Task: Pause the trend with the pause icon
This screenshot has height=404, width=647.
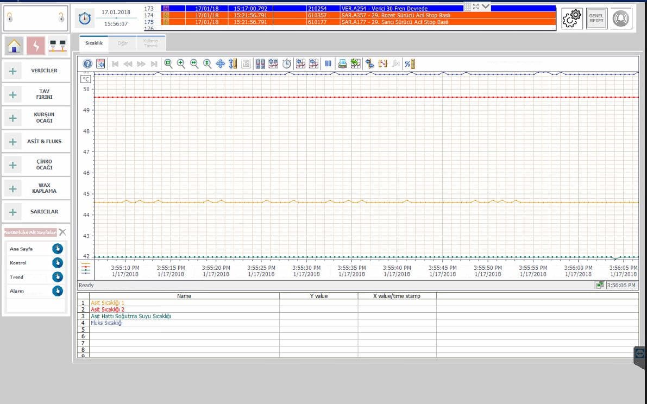Action: (x=328, y=64)
